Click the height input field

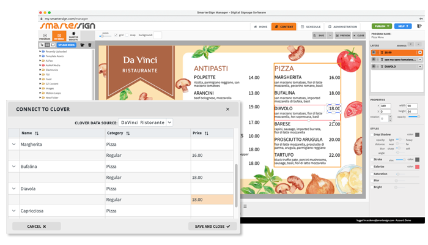tap(412, 111)
